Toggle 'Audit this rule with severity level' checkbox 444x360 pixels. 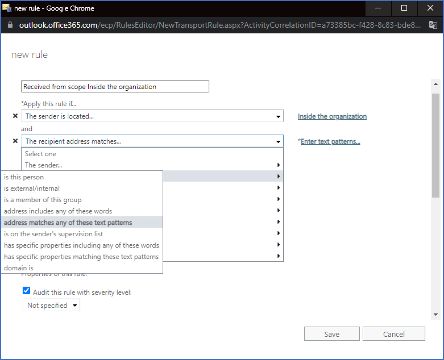tap(27, 291)
